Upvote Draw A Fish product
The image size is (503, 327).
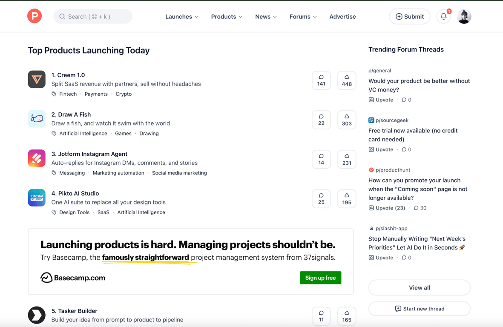(347, 120)
